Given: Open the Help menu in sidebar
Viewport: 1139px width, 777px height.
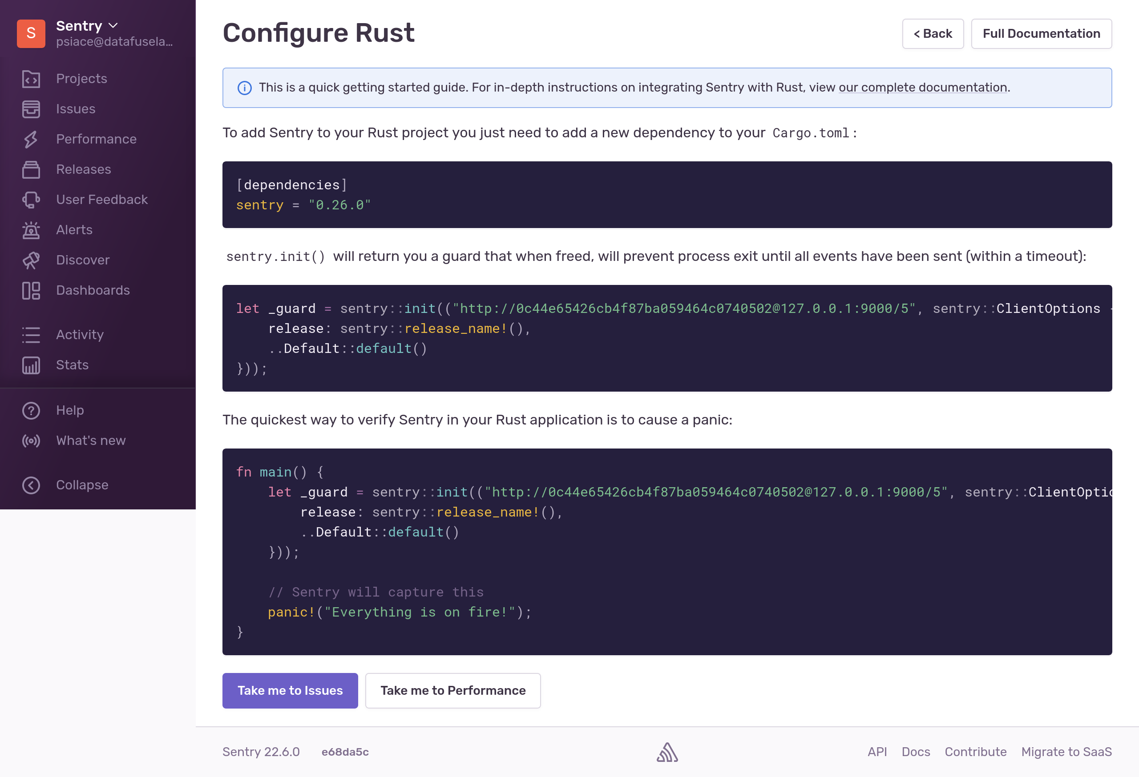Looking at the screenshot, I should [69, 410].
